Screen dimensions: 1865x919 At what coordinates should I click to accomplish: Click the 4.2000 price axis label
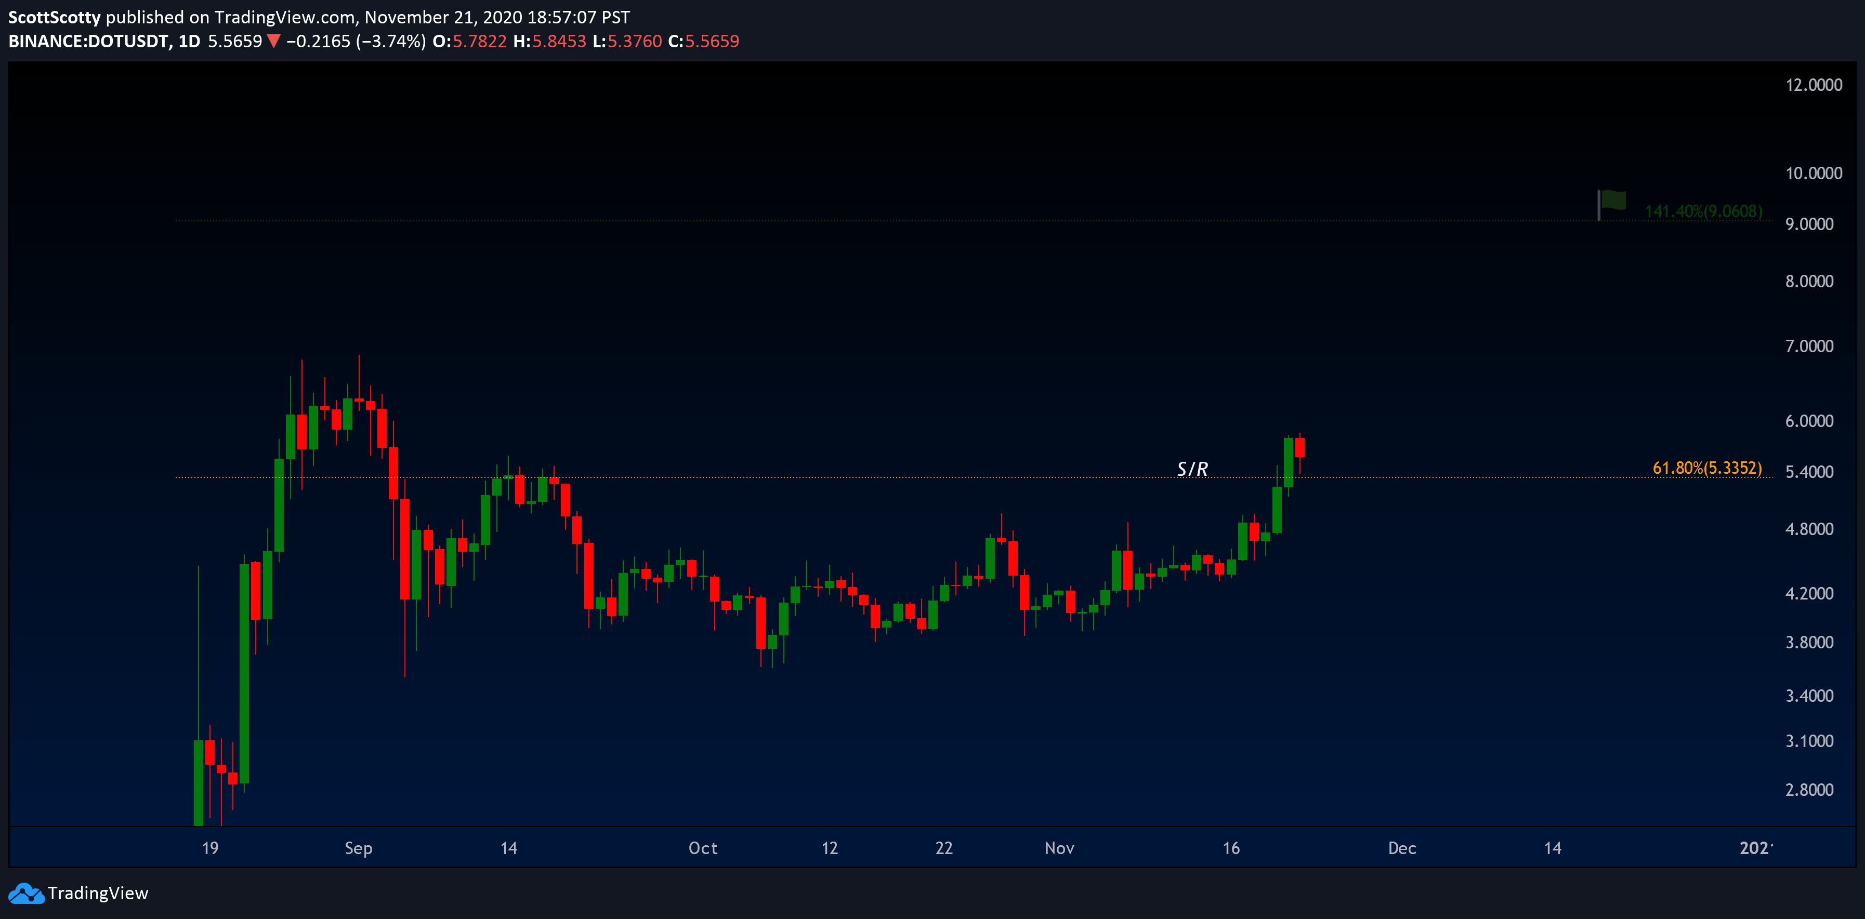tap(1809, 594)
